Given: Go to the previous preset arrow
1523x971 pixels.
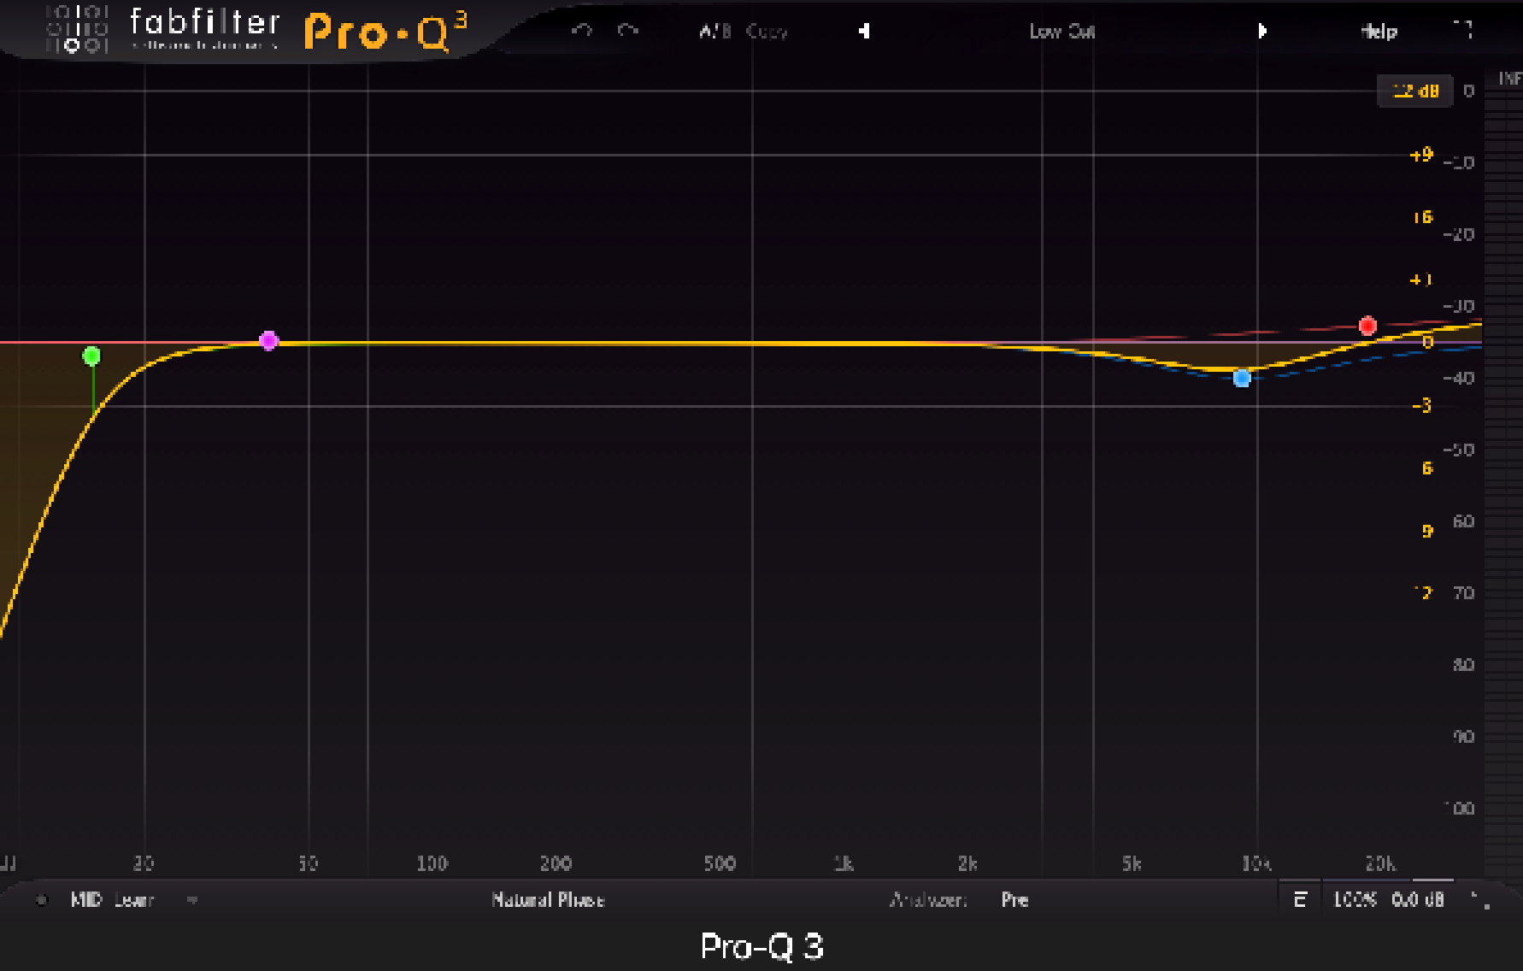Looking at the screenshot, I should click(x=864, y=31).
